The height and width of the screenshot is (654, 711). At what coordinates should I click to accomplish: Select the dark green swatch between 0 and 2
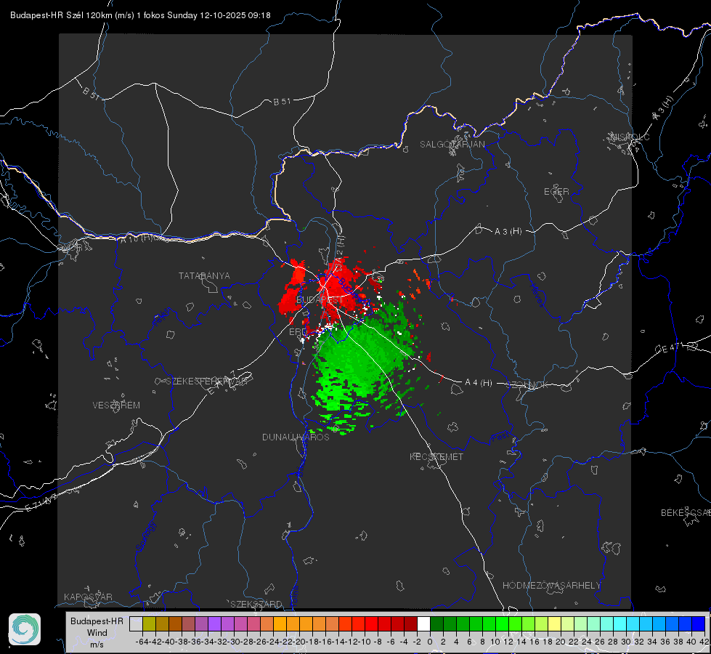click(x=436, y=624)
